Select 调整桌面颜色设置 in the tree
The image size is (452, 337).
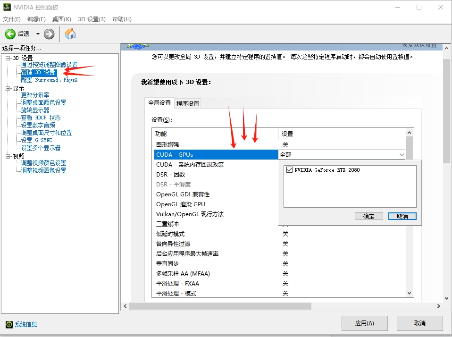pos(43,102)
